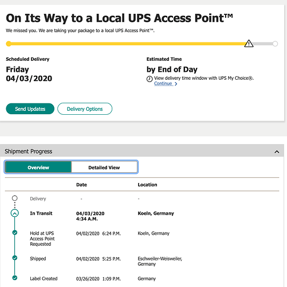The image size is (287, 287).
Task: Click the start dot of progress bar
Action: tap(9, 44)
